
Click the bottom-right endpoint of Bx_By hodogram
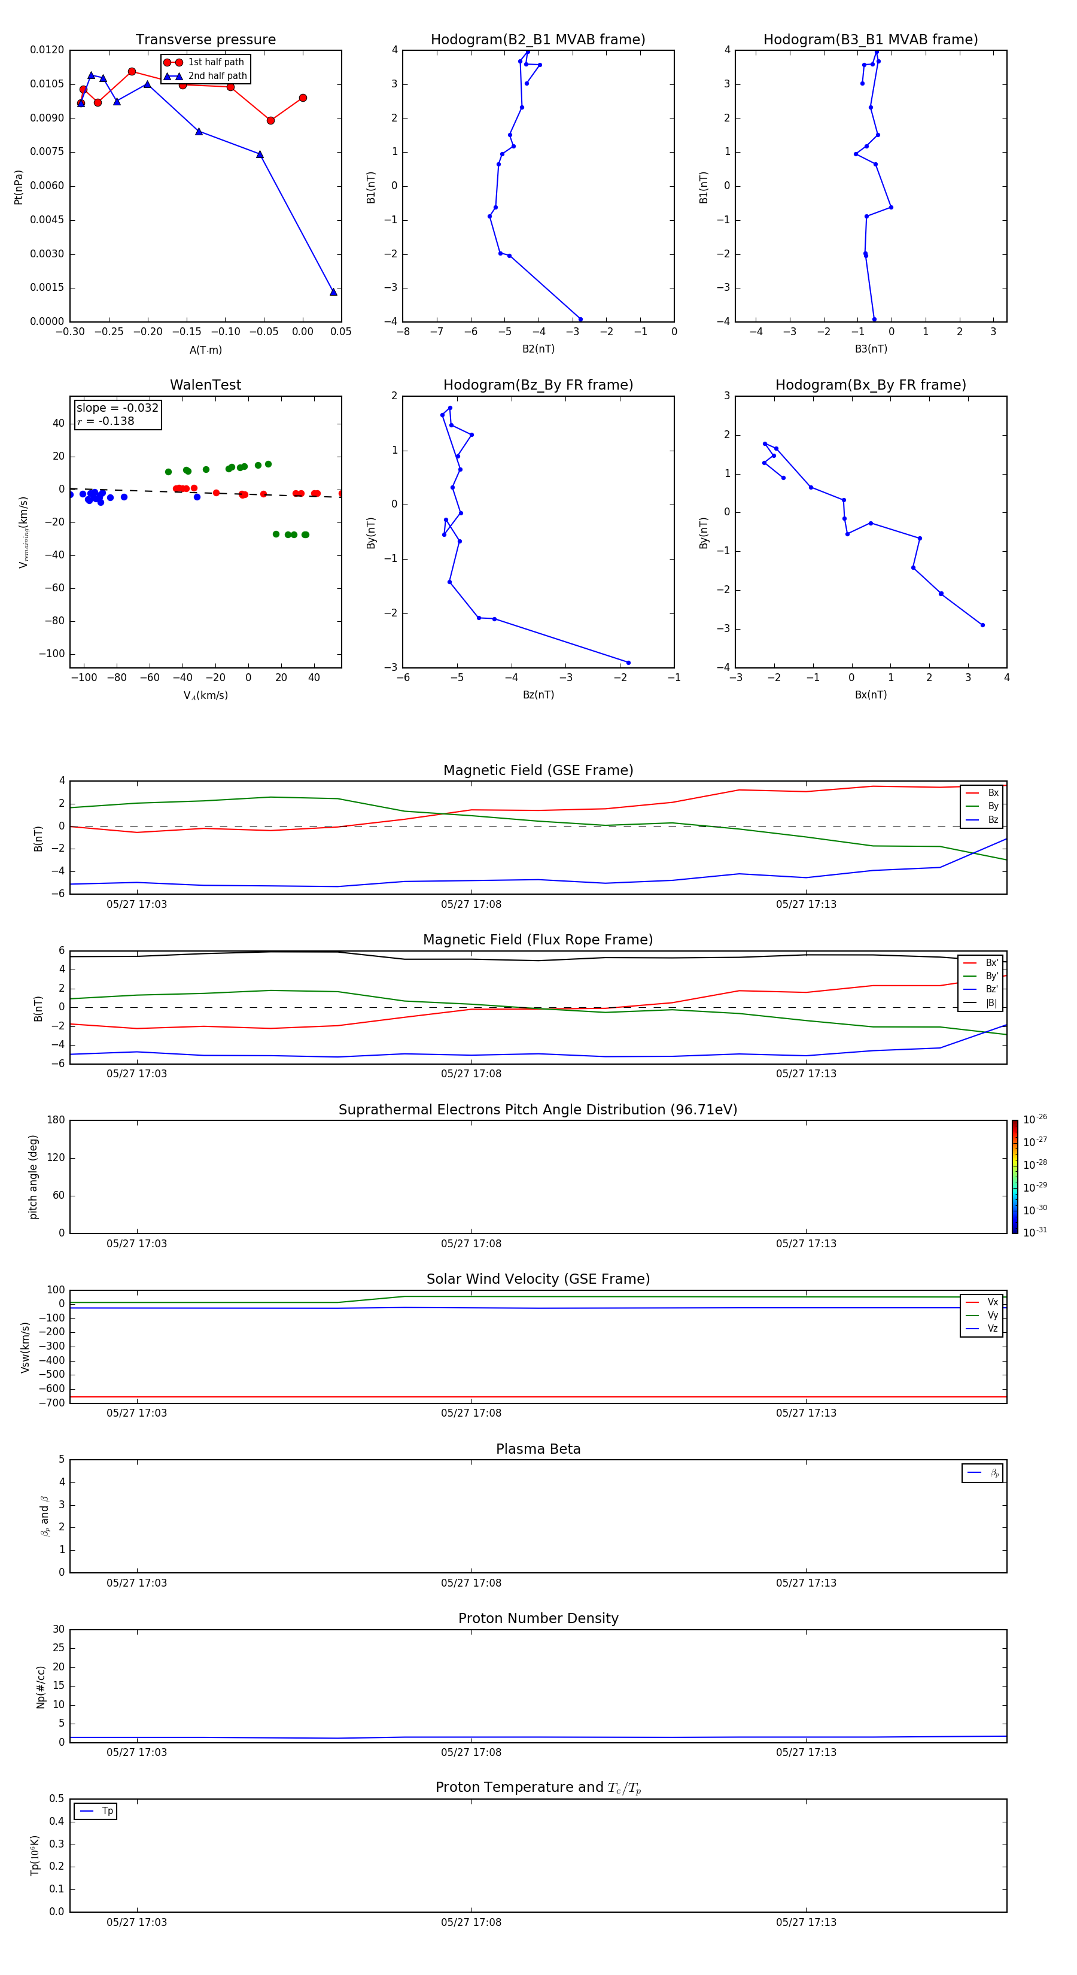[x=982, y=625]
